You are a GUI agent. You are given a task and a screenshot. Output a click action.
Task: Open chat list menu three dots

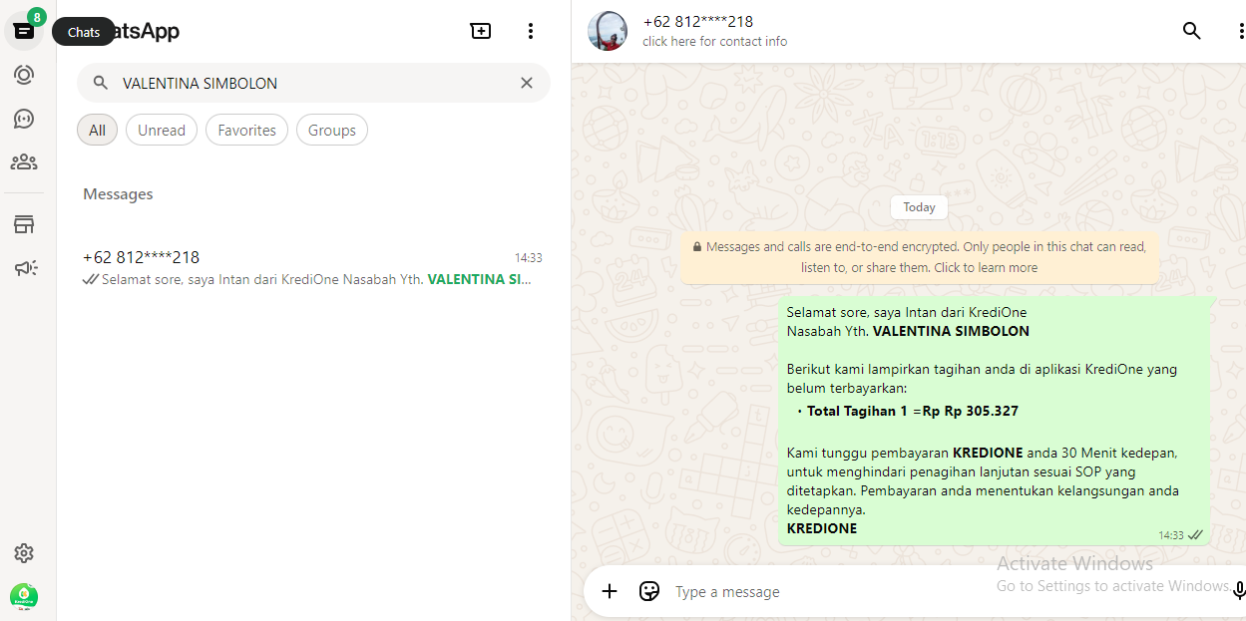point(530,31)
